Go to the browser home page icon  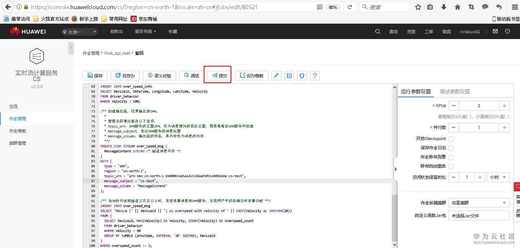point(458,7)
